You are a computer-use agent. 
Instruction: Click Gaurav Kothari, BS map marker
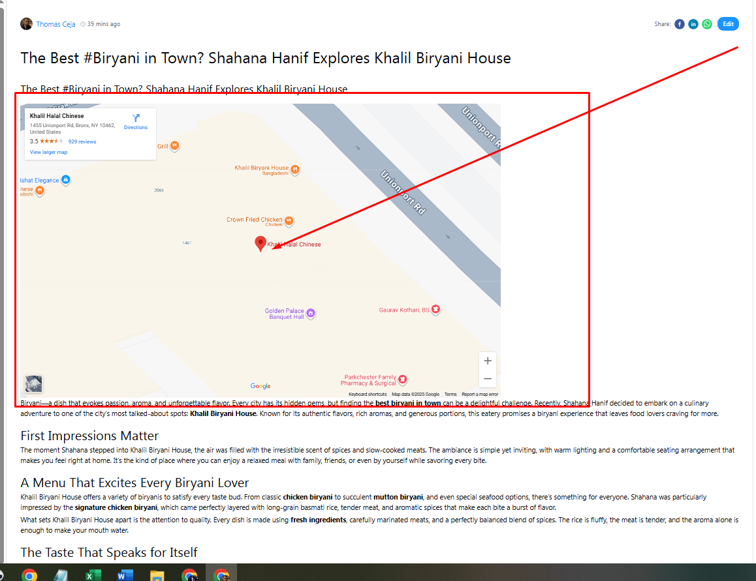pyautogui.click(x=436, y=309)
